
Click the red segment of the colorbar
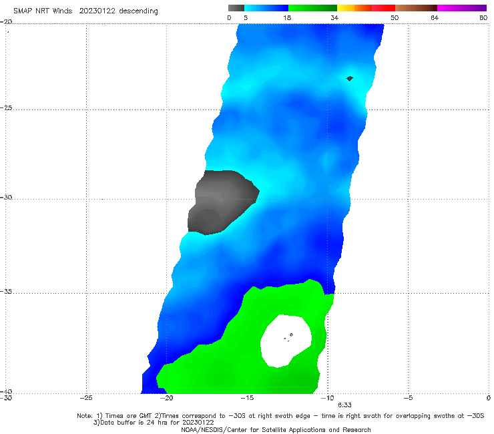point(383,8)
